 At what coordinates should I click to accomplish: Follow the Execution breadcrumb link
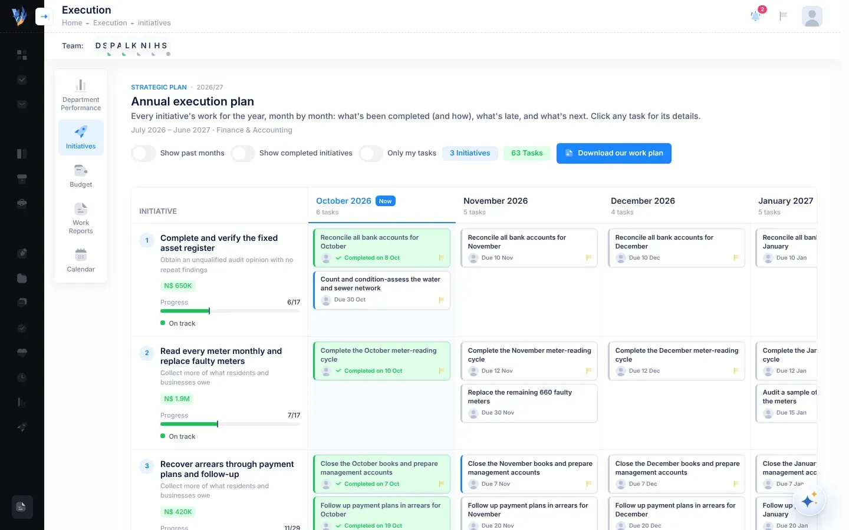pos(110,23)
